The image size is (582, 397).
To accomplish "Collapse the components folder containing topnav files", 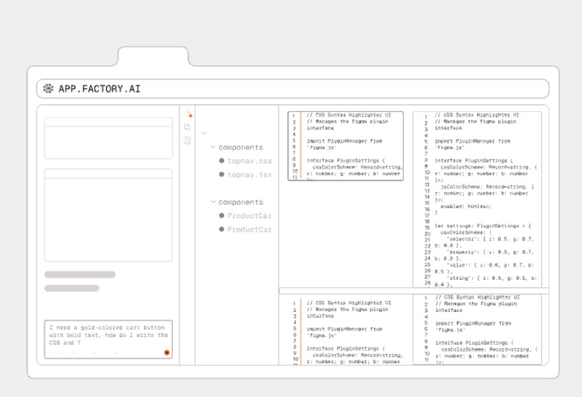I will click(x=213, y=148).
